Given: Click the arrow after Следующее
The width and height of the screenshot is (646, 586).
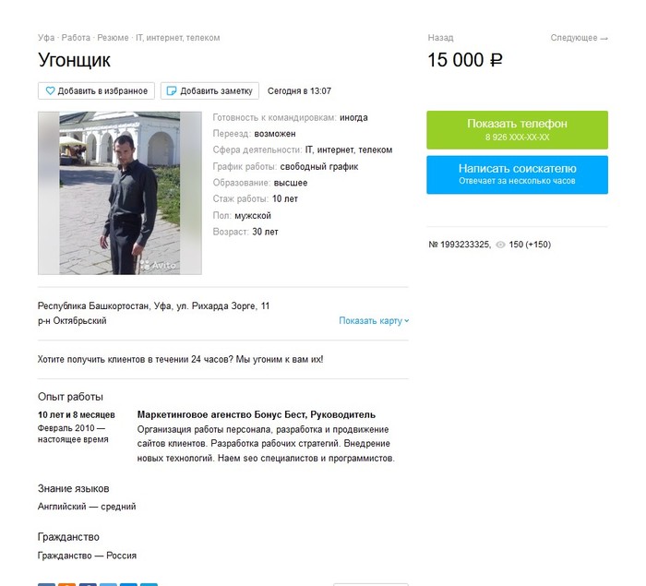Looking at the screenshot, I should pos(604,39).
